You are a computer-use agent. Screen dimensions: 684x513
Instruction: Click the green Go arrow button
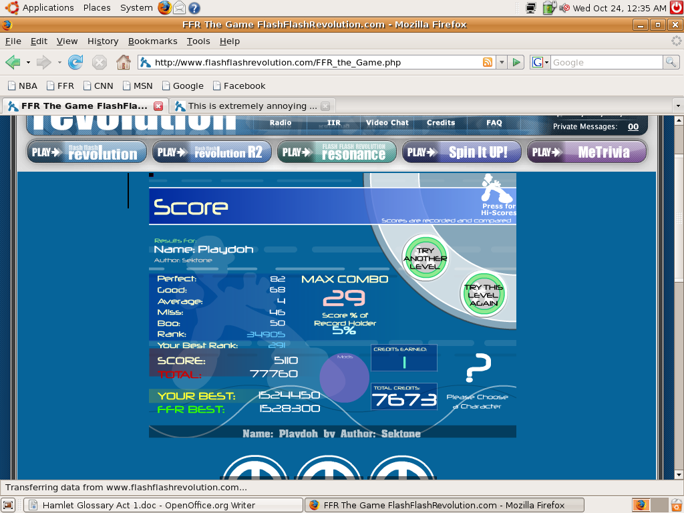[516, 62]
